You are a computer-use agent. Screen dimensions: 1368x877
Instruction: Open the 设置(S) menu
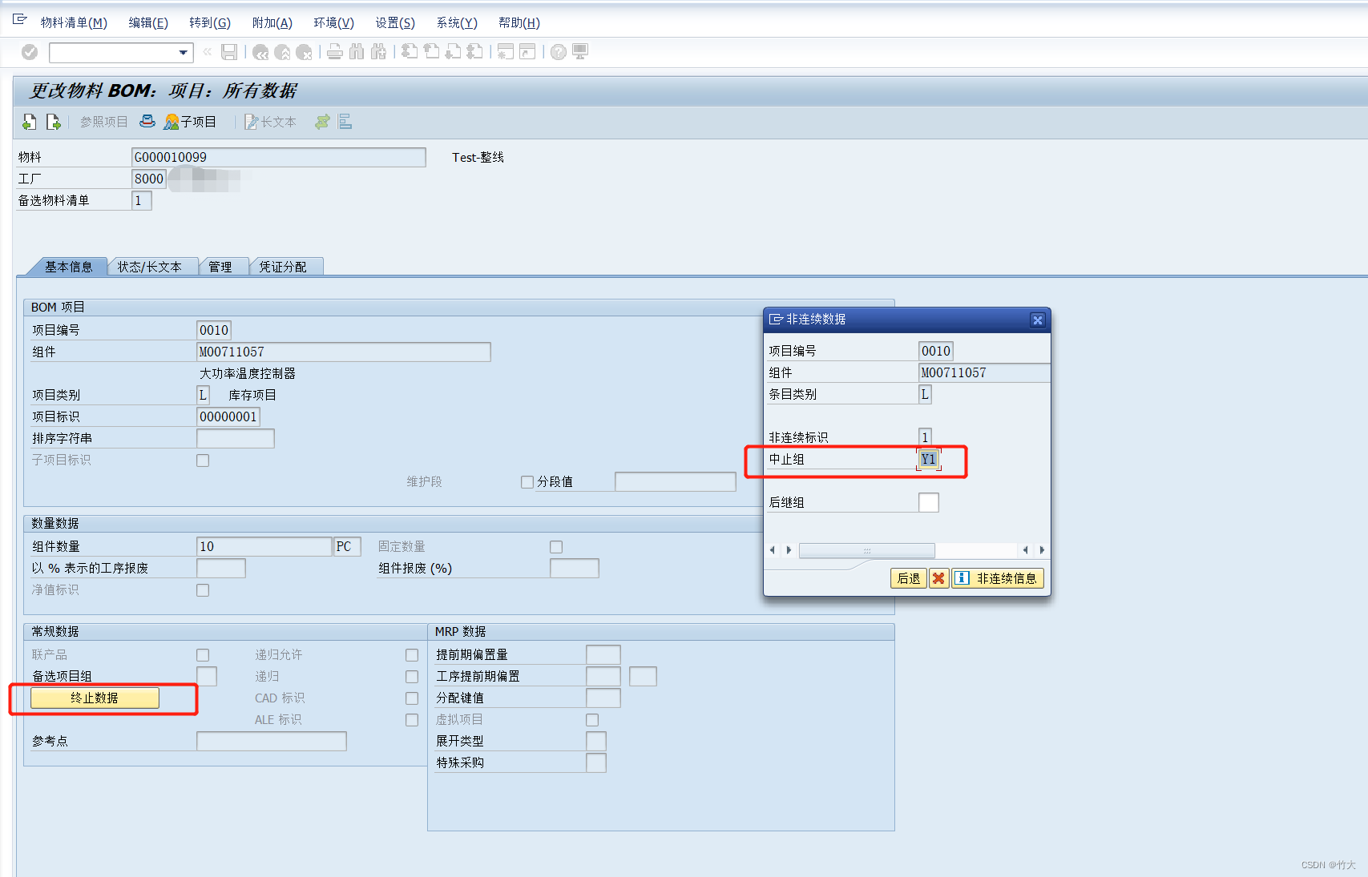pos(396,22)
